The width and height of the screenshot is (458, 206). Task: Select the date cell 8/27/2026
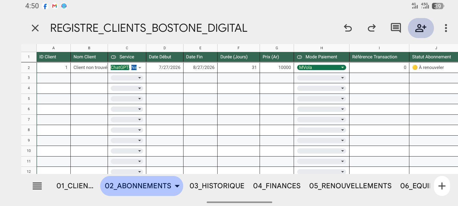[x=200, y=68]
